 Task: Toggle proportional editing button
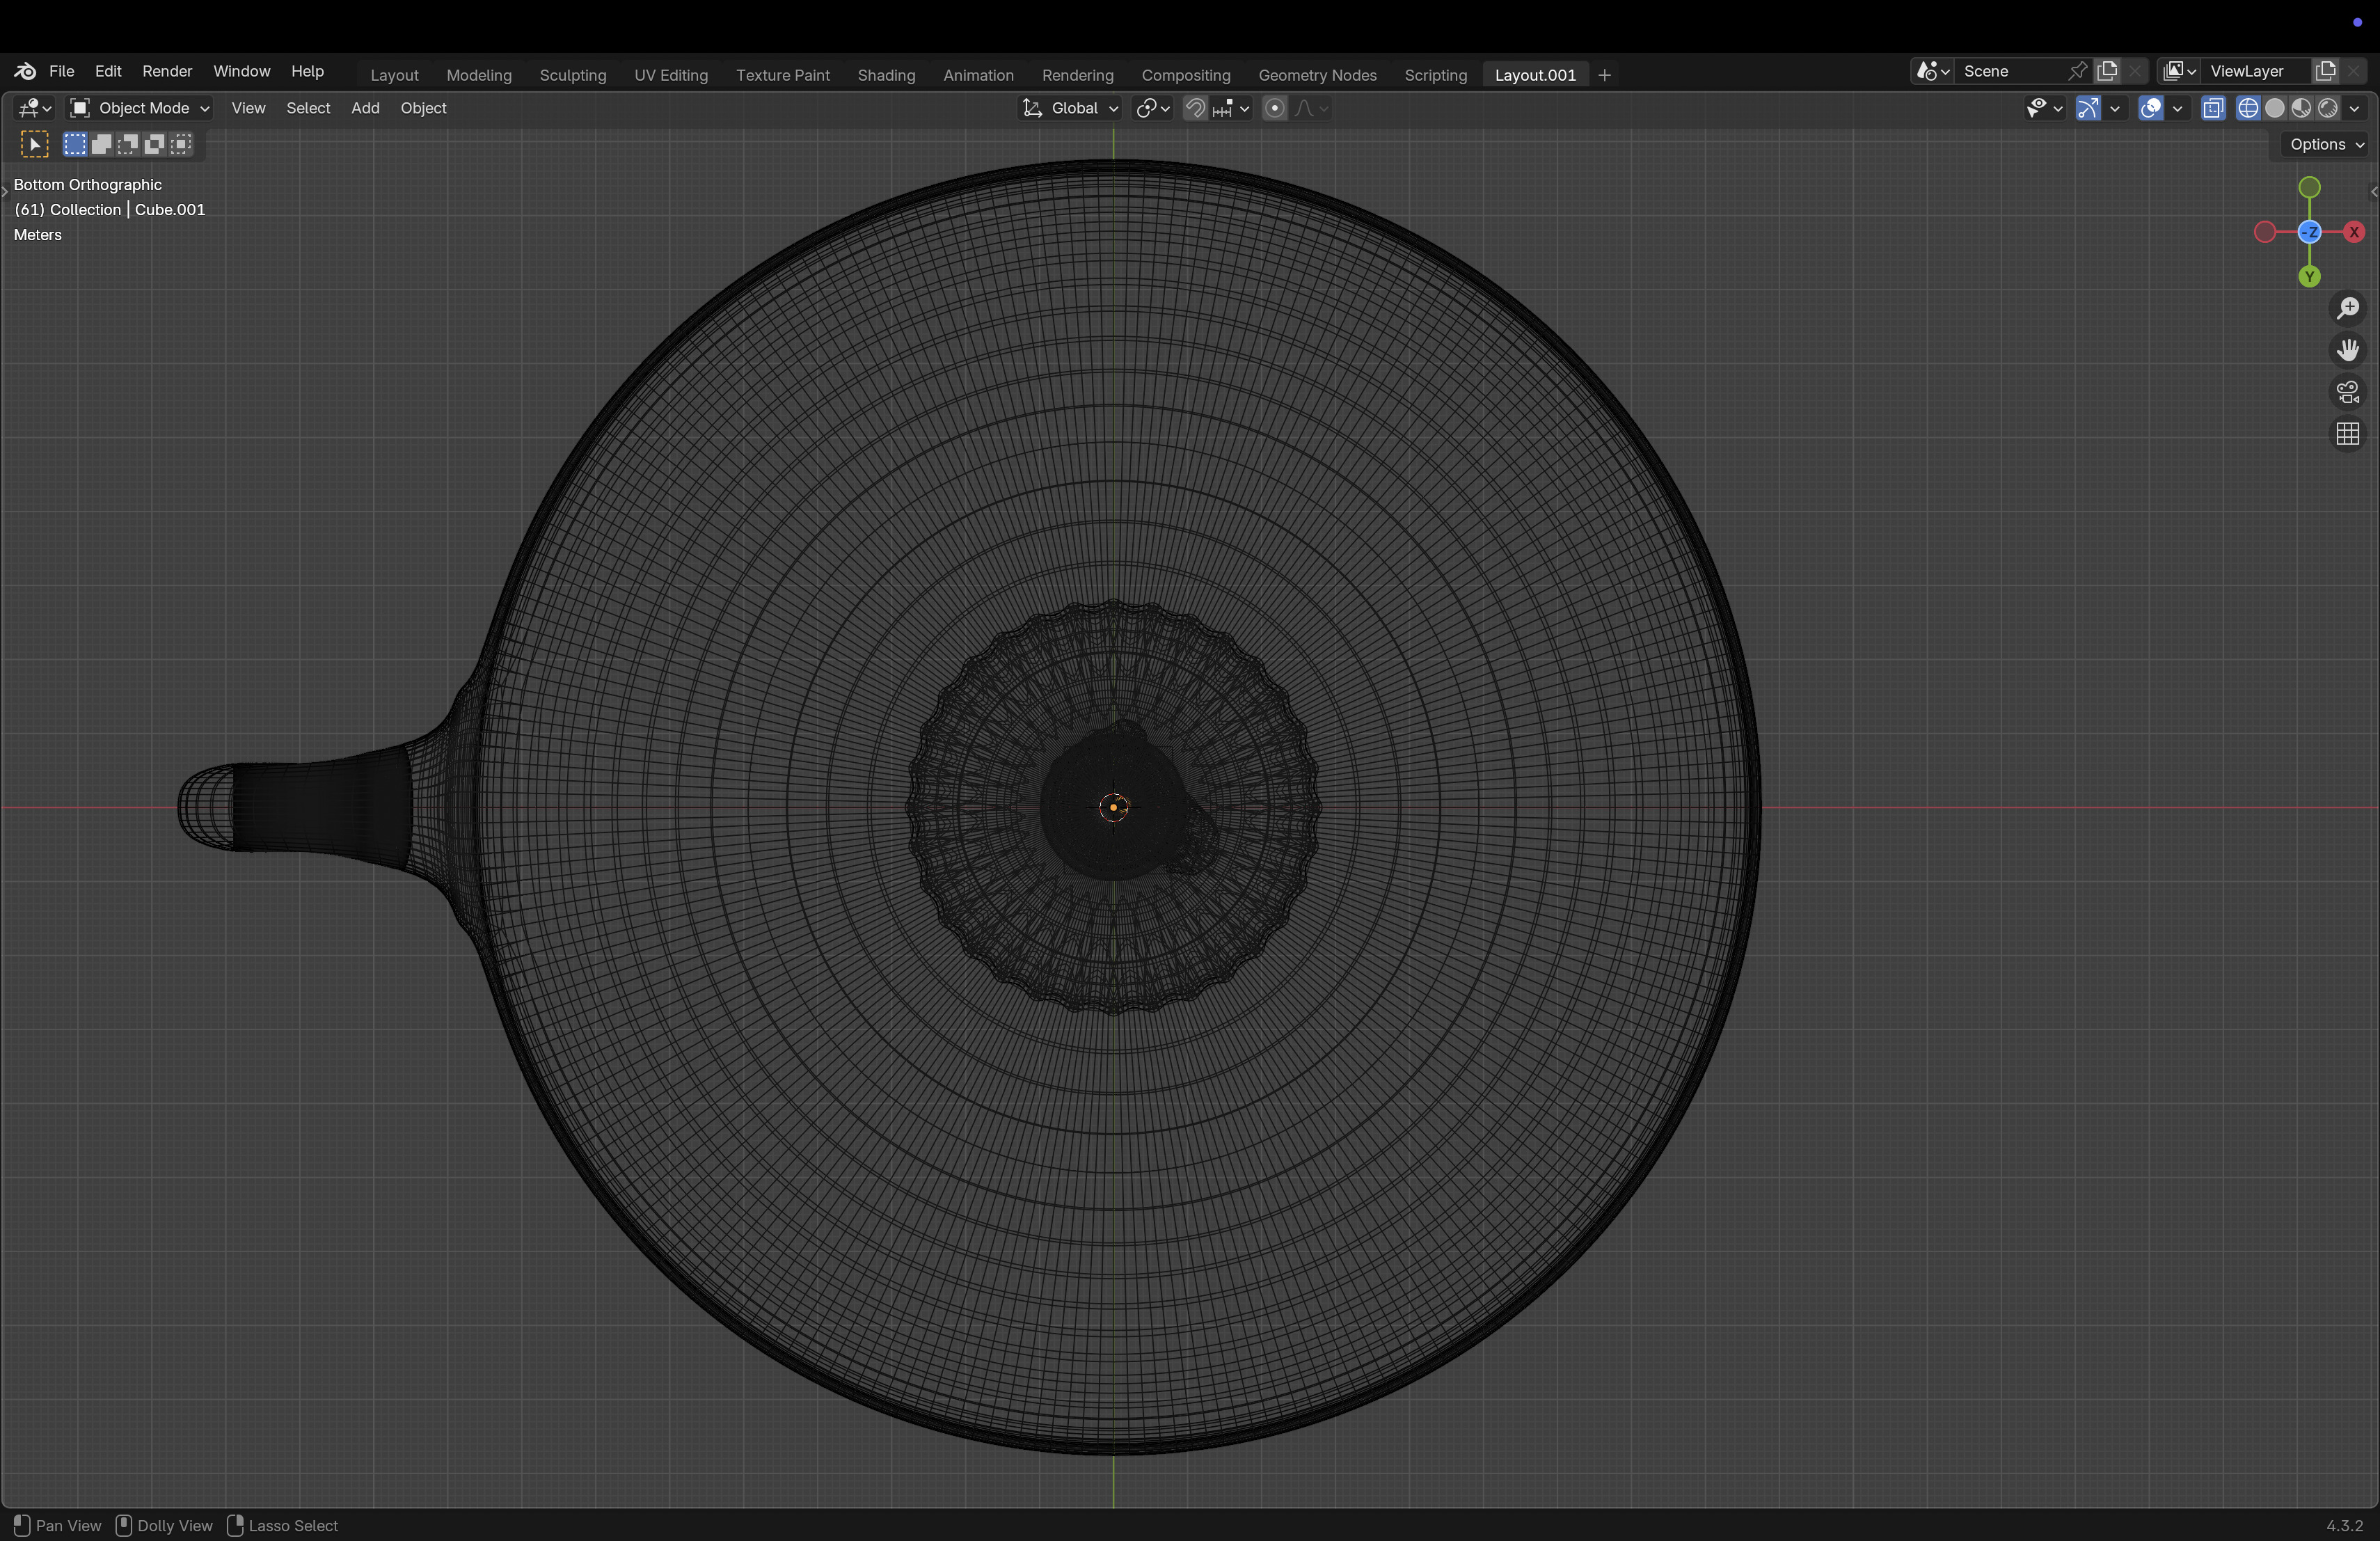(1274, 108)
